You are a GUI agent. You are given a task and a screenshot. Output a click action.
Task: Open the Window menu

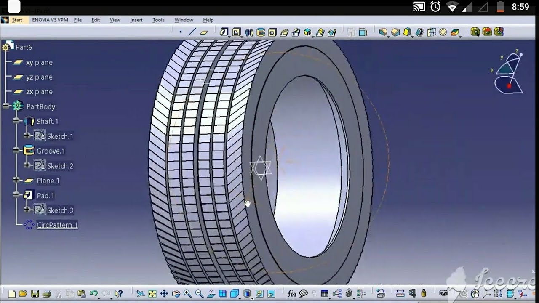coord(184,20)
